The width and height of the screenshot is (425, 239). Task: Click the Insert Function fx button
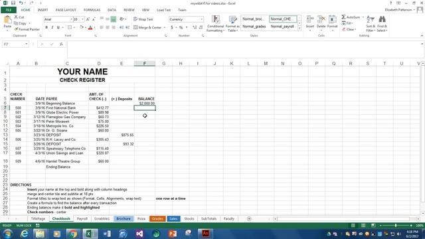click(x=61, y=44)
